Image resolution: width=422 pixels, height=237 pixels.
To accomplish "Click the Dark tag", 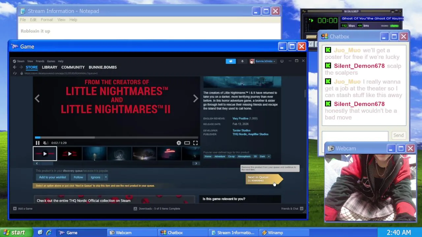I will (x=262, y=157).
